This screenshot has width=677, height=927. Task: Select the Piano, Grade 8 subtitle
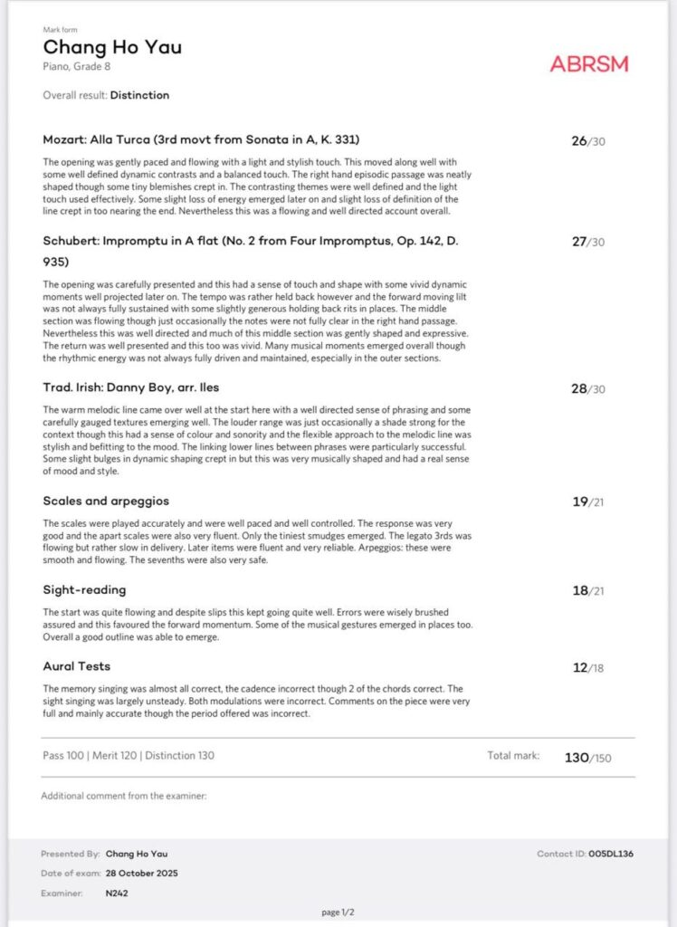click(x=78, y=66)
